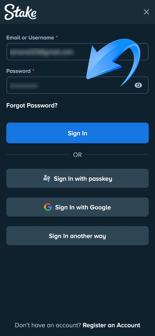
Task: Sign In with passkey
Action: tap(77, 178)
